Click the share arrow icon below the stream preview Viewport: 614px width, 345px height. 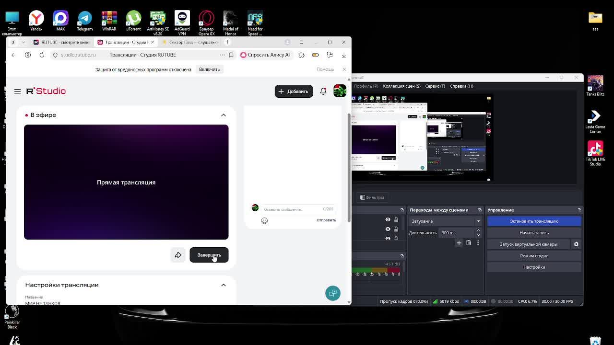[178, 255]
